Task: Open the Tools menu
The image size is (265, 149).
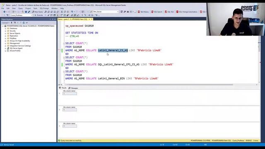Action: pyautogui.click(x=35, y=8)
